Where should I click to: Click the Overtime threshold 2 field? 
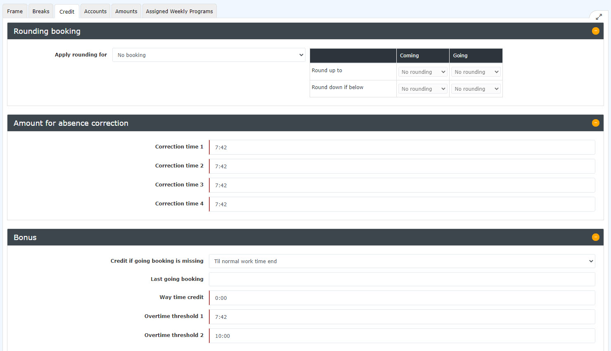click(x=402, y=336)
